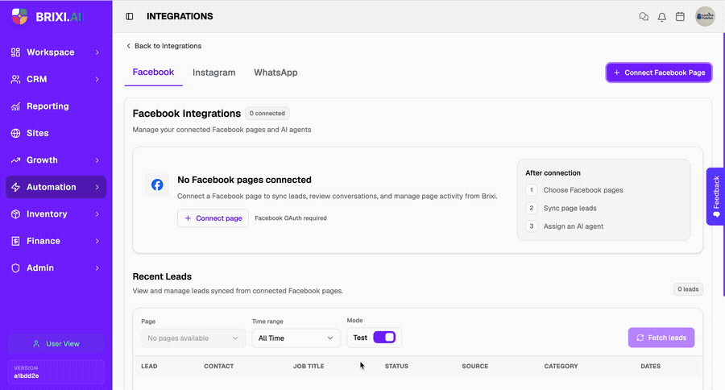The width and height of the screenshot is (725, 390).
Task: Expand the Workspace menu chevron
Action: point(97,52)
